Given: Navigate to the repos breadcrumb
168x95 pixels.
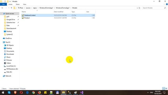Looking at the screenshot, I should coord(35,8).
